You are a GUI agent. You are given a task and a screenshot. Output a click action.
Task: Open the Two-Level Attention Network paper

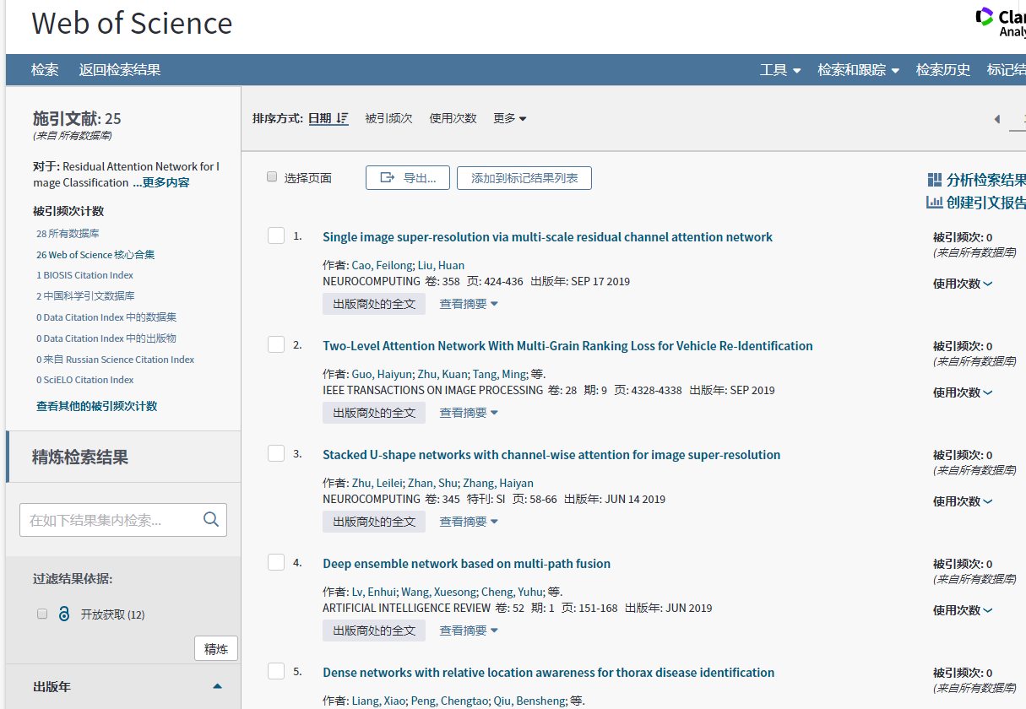pyautogui.click(x=567, y=346)
